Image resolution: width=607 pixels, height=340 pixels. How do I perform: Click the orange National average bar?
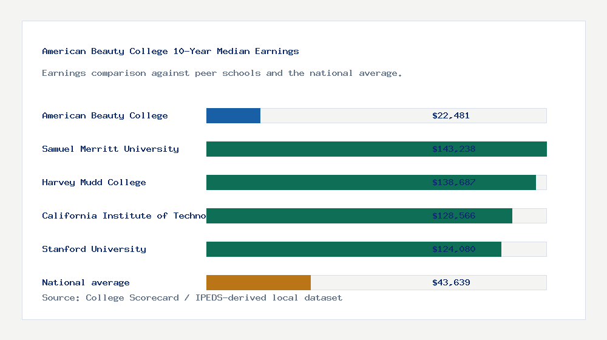259,283
